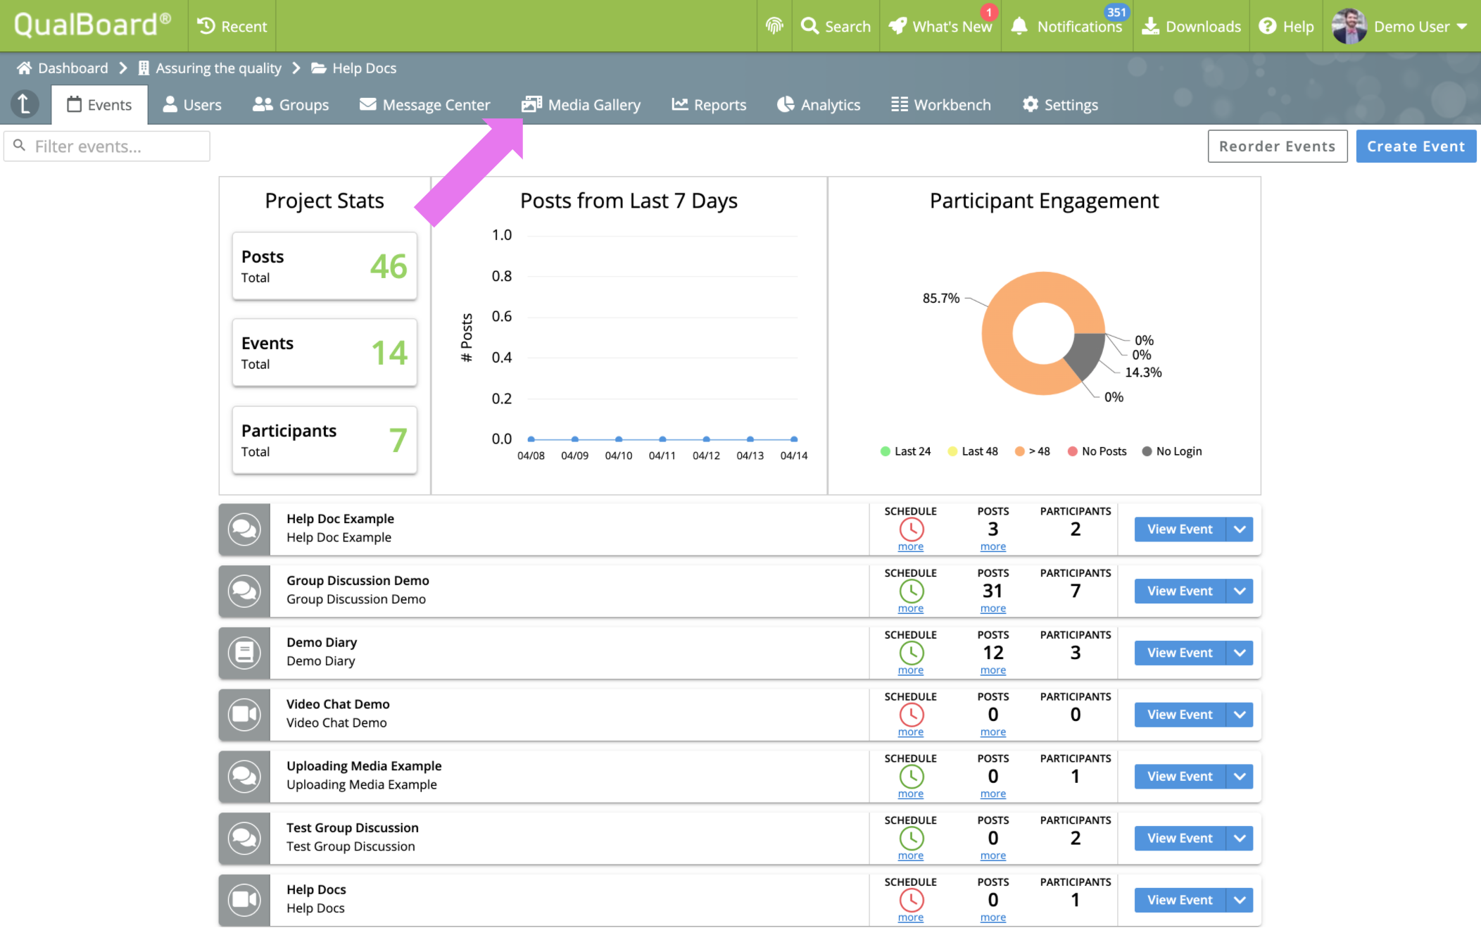1481x928 pixels.
Task: Toggle the No Posts legend item
Action: click(1097, 451)
